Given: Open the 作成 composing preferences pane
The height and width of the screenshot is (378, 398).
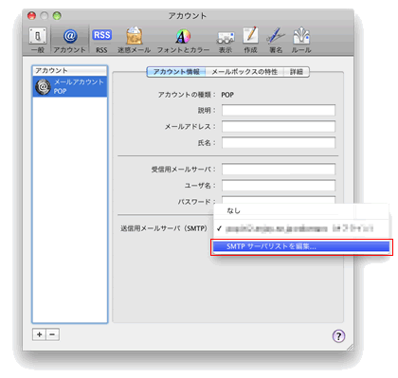Looking at the screenshot, I should 250,40.
